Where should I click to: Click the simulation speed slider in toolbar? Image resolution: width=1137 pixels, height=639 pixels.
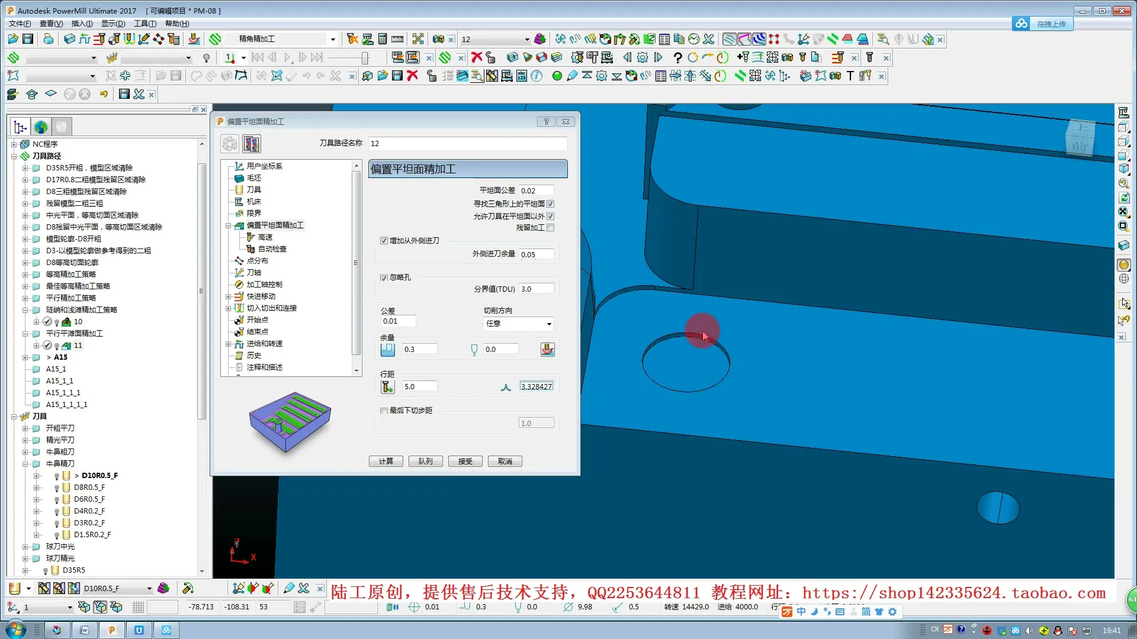tap(364, 57)
